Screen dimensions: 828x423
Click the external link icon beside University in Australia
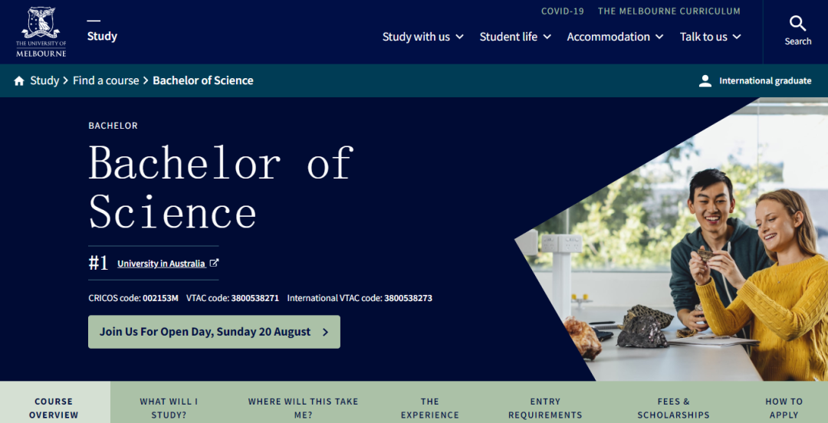(215, 264)
